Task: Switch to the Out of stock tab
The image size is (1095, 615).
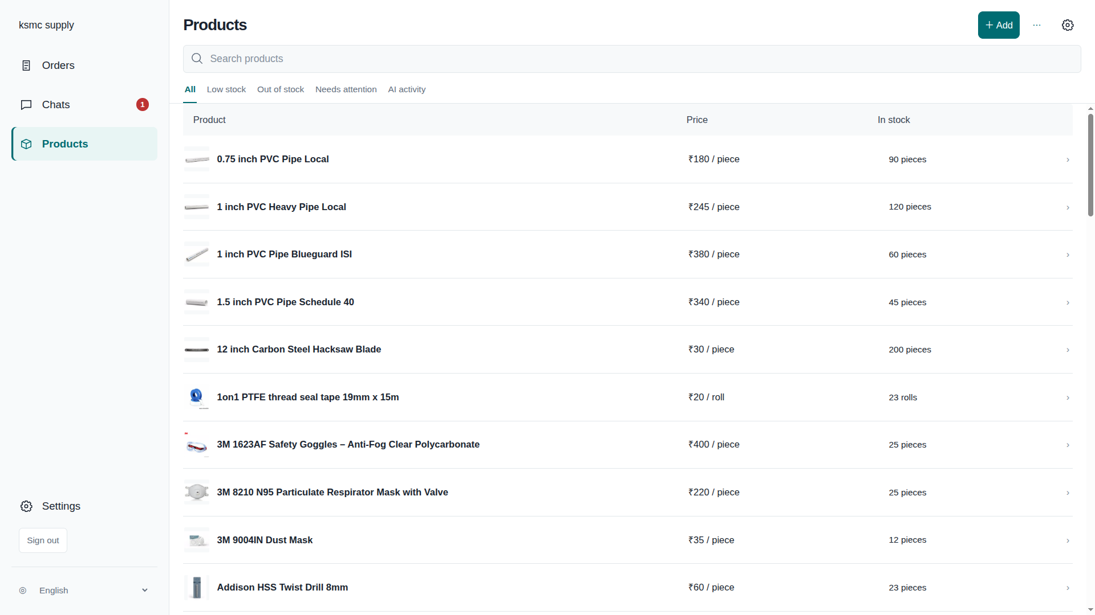Action: 281,89
